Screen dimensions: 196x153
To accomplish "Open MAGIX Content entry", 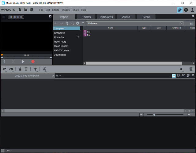I will (x=62, y=50).
